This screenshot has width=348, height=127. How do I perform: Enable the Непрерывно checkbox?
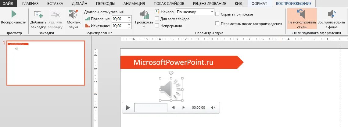point(157,26)
